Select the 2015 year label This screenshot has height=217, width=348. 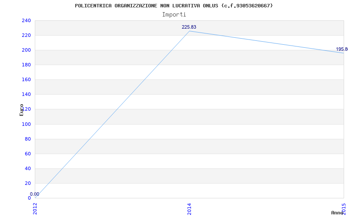click(344, 209)
